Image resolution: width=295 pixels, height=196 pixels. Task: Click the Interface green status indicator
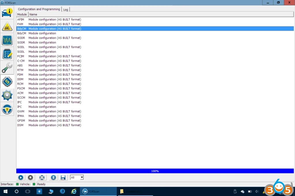pyautogui.click(x=17, y=184)
